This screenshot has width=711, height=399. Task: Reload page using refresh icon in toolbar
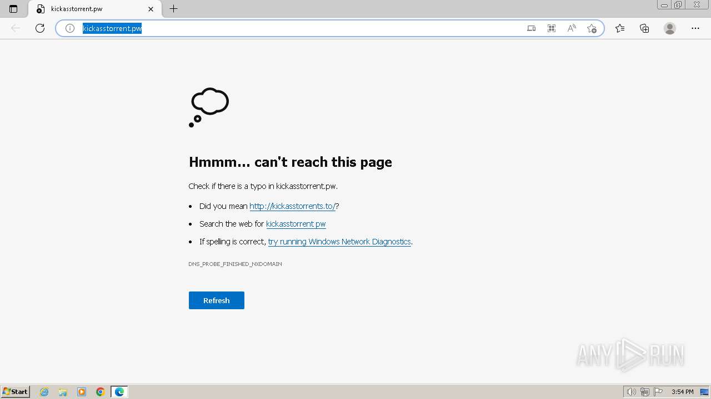pyautogui.click(x=40, y=28)
